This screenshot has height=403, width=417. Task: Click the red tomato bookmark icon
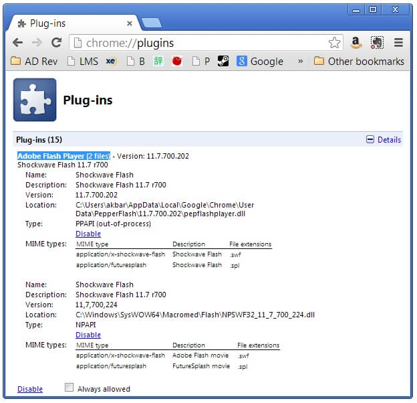coord(177,62)
